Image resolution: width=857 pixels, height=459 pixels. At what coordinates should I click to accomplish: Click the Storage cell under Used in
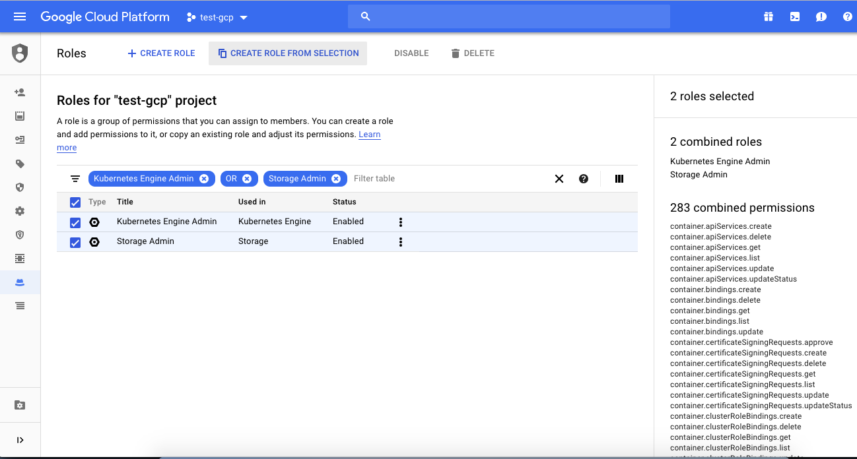click(x=254, y=241)
